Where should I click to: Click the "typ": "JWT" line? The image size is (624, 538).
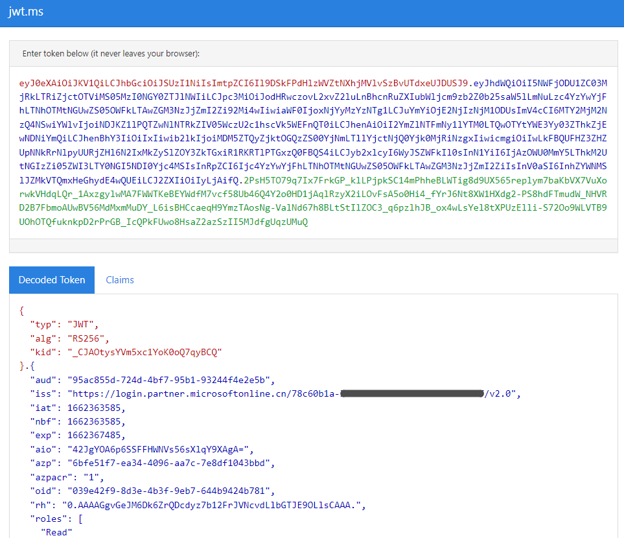[x=64, y=325]
